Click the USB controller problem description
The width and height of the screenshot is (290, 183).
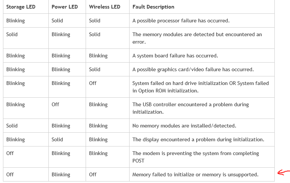coord(191,108)
